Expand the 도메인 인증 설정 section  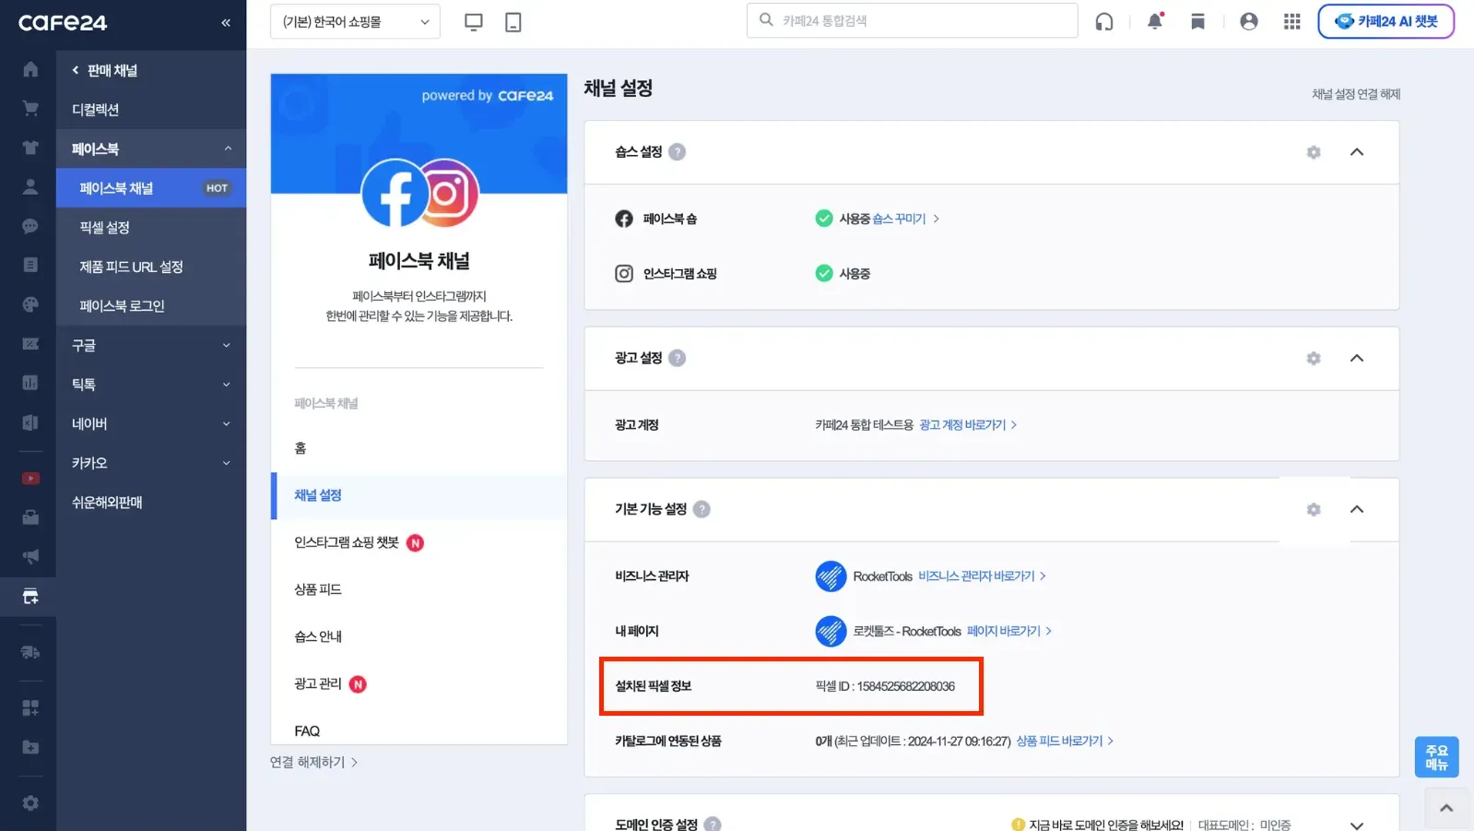click(1356, 825)
